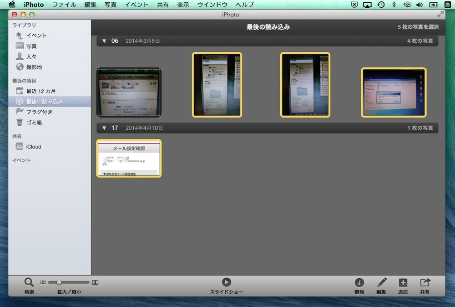Click the 2014年3月5日 event date
Image resolution: width=455 pixels, height=307 pixels.
[142, 41]
